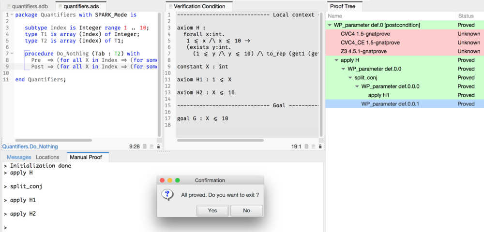
Task: Click the document icon on Verification Condition tab
Action: coord(169,6)
